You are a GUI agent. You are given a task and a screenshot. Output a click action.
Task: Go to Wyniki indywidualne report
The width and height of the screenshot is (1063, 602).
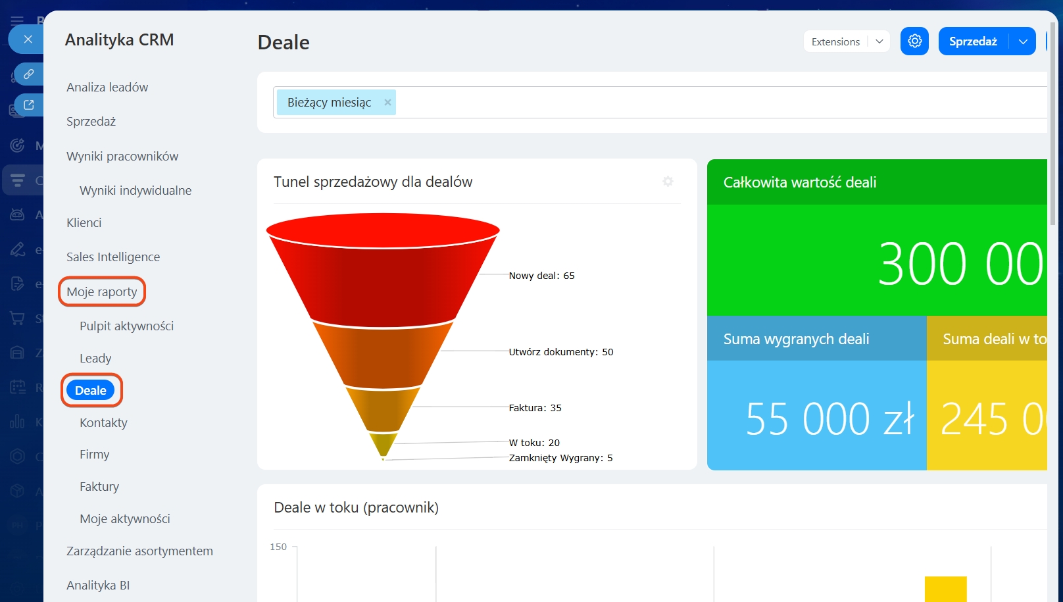point(136,191)
